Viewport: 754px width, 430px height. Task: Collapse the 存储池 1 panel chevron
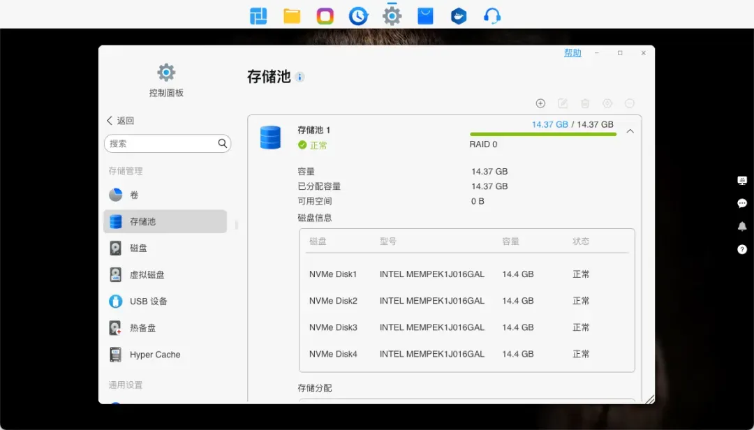coord(630,131)
